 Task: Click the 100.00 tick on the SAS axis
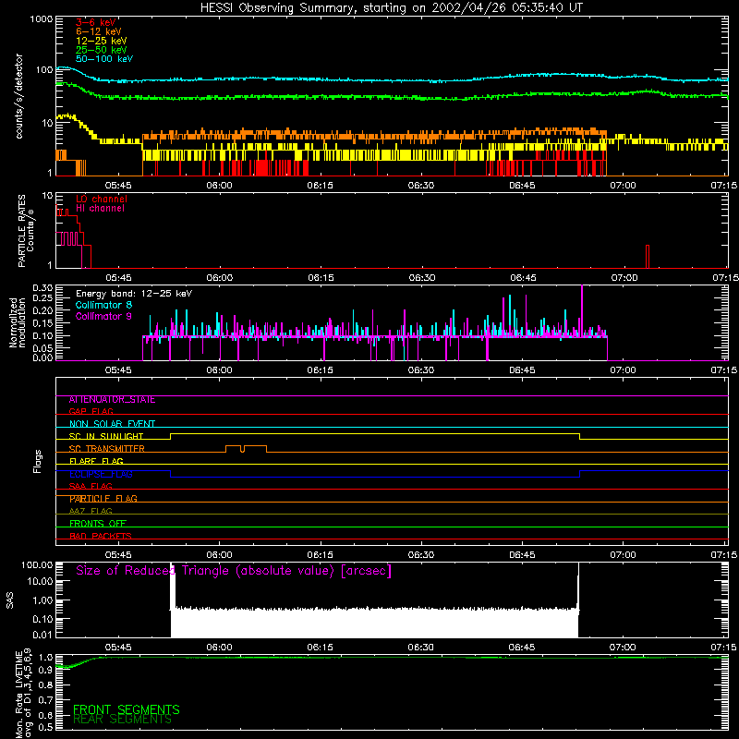(x=37, y=565)
